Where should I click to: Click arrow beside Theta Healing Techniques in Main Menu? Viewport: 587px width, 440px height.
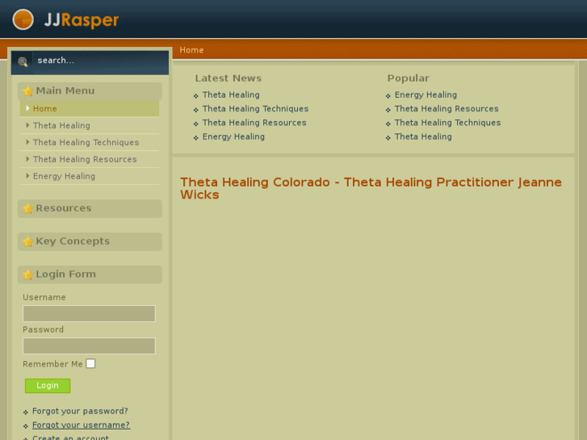coord(27,142)
